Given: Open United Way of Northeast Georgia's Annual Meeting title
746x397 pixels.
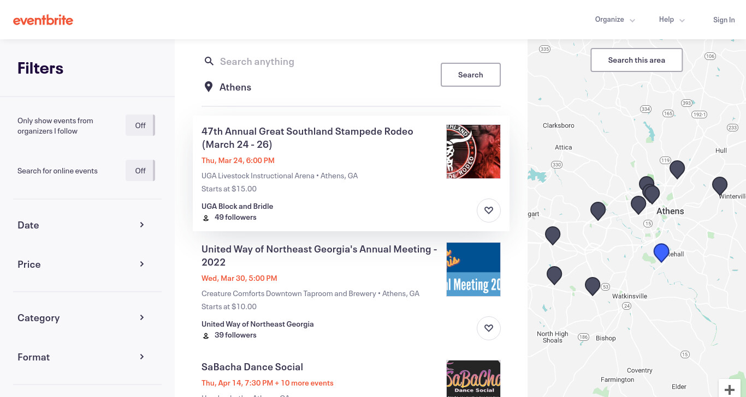Looking at the screenshot, I should point(319,255).
